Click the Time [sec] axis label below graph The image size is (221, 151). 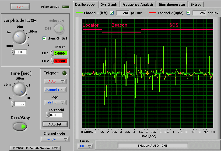point(148,136)
